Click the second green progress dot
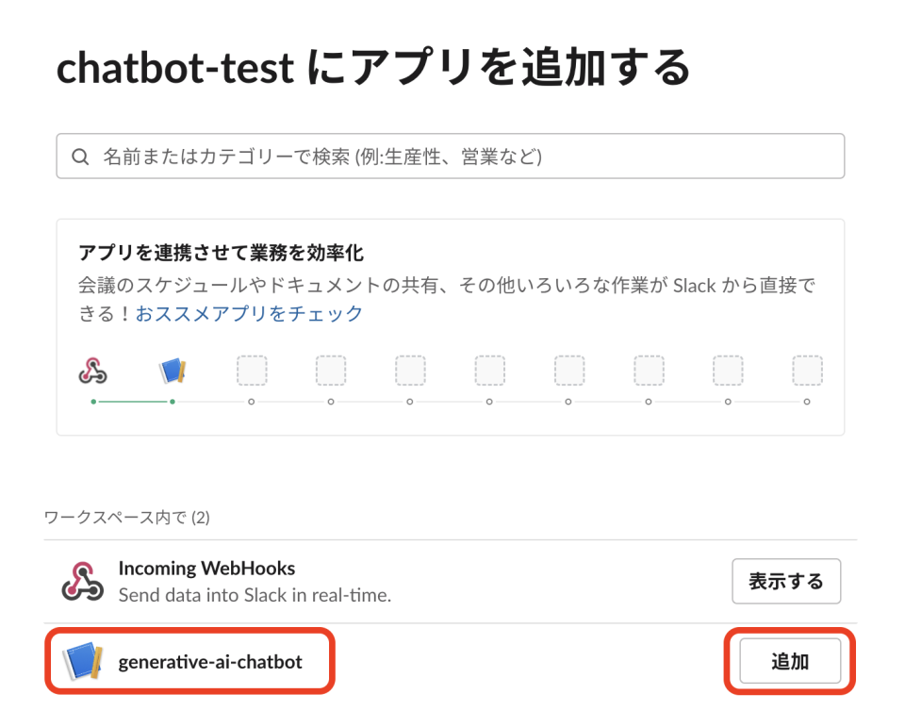Image resolution: width=905 pixels, height=727 pixels. (x=172, y=401)
